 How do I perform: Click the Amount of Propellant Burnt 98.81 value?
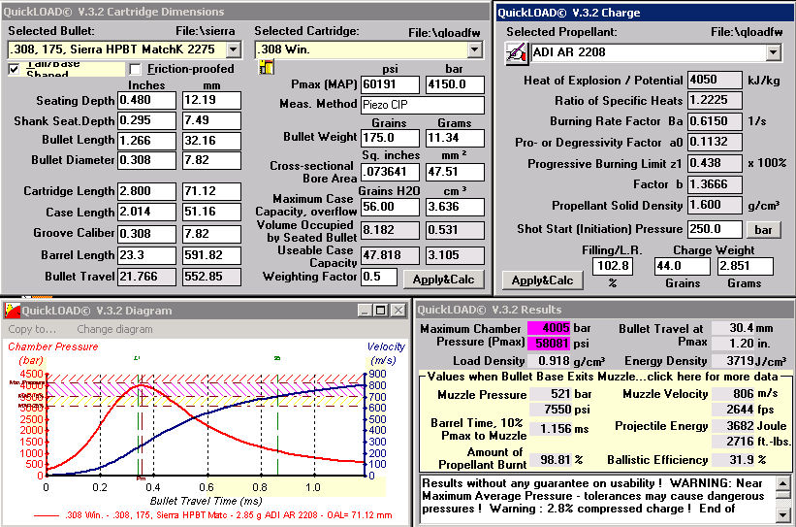551,460
